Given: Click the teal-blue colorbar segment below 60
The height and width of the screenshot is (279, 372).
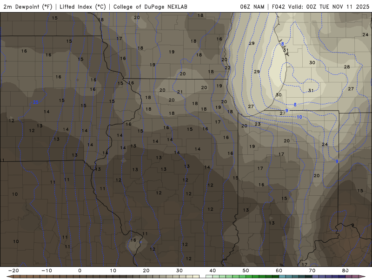Looking at the screenshot, I should coord(282,277).
